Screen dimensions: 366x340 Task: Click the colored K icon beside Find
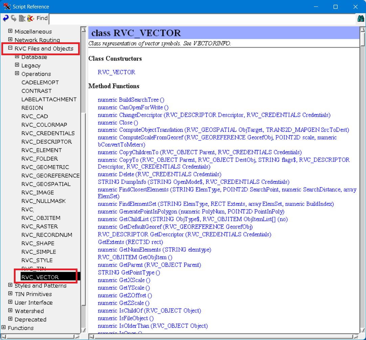pos(30,18)
